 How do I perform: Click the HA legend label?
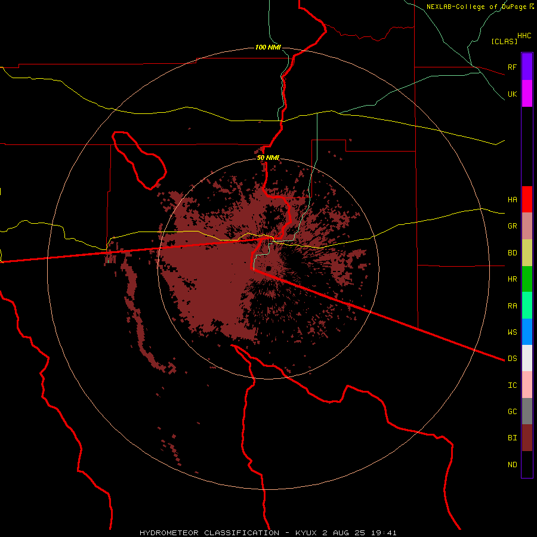512,200
